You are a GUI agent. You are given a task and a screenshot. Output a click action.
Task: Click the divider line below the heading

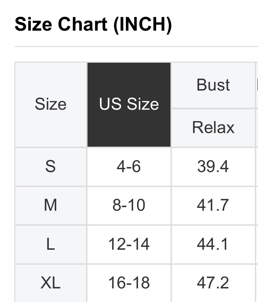coord(136,46)
